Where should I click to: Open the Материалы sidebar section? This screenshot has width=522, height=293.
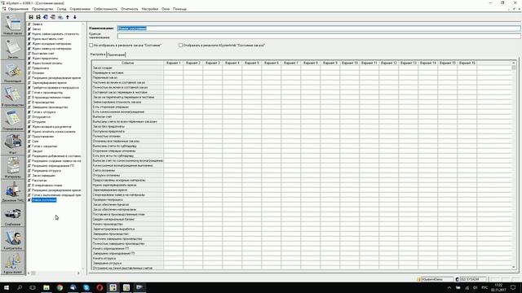13,168
